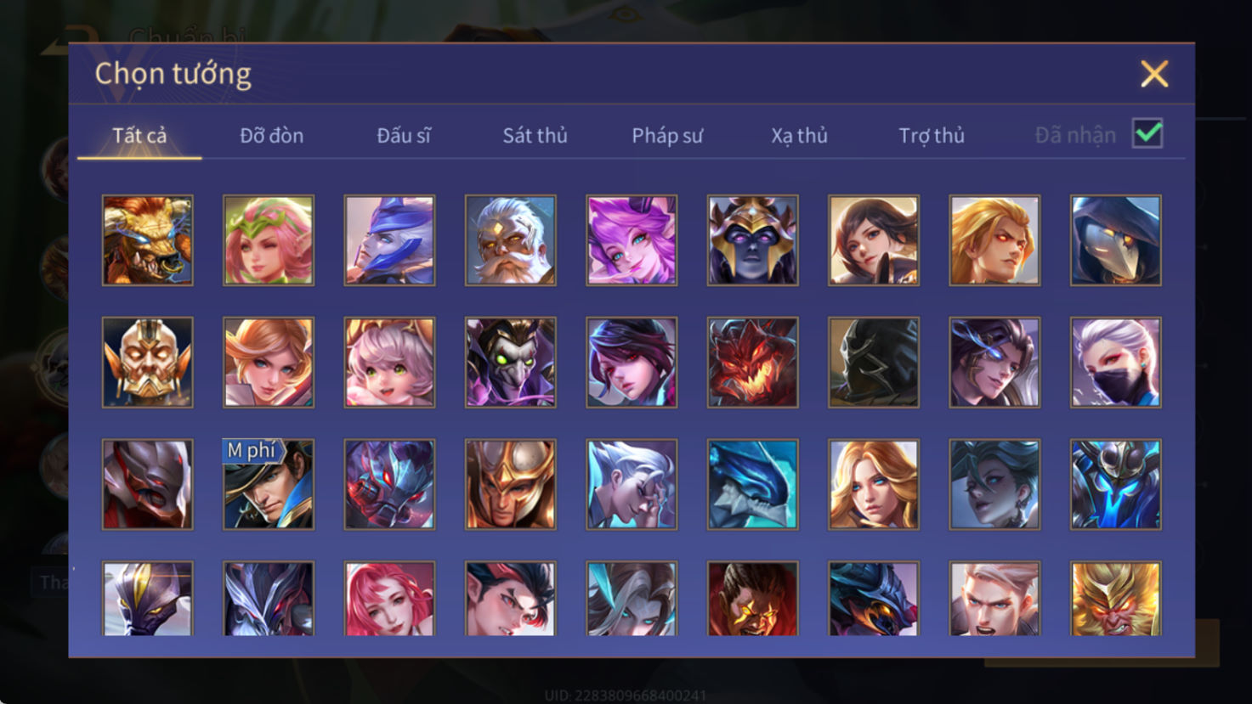Choose the pink-haired girl with leaf crown

tap(269, 240)
